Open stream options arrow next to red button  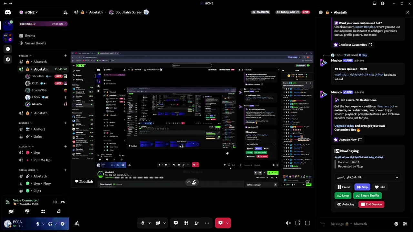point(227,223)
